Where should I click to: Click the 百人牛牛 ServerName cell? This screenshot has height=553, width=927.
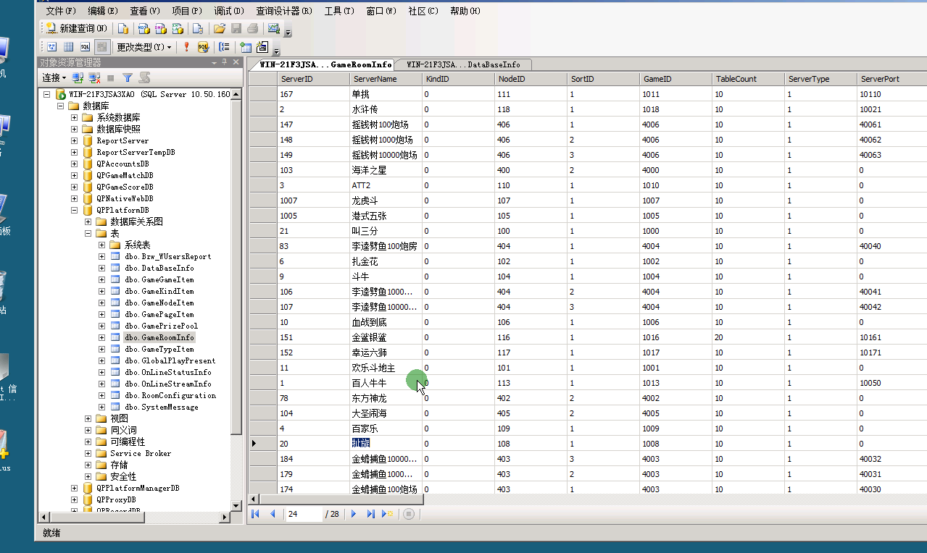[x=386, y=383]
